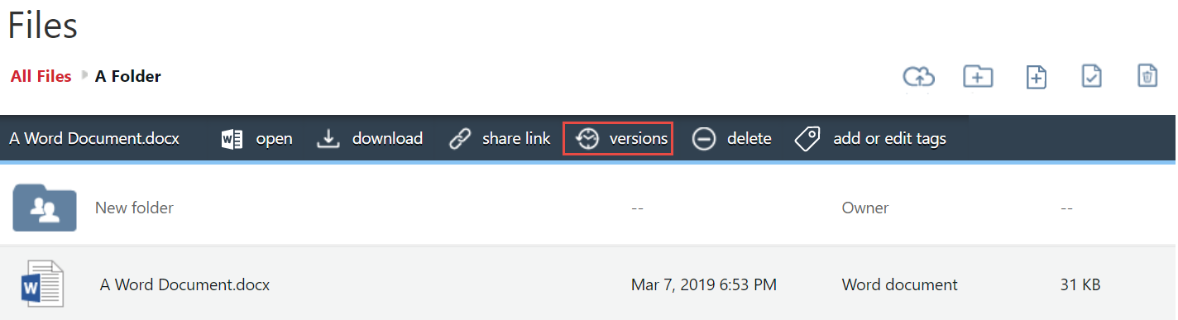Create a new folder with the folder-plus icon
Image resolution: width=1178 pixels, height=320 pixels.
coord(978,77)
